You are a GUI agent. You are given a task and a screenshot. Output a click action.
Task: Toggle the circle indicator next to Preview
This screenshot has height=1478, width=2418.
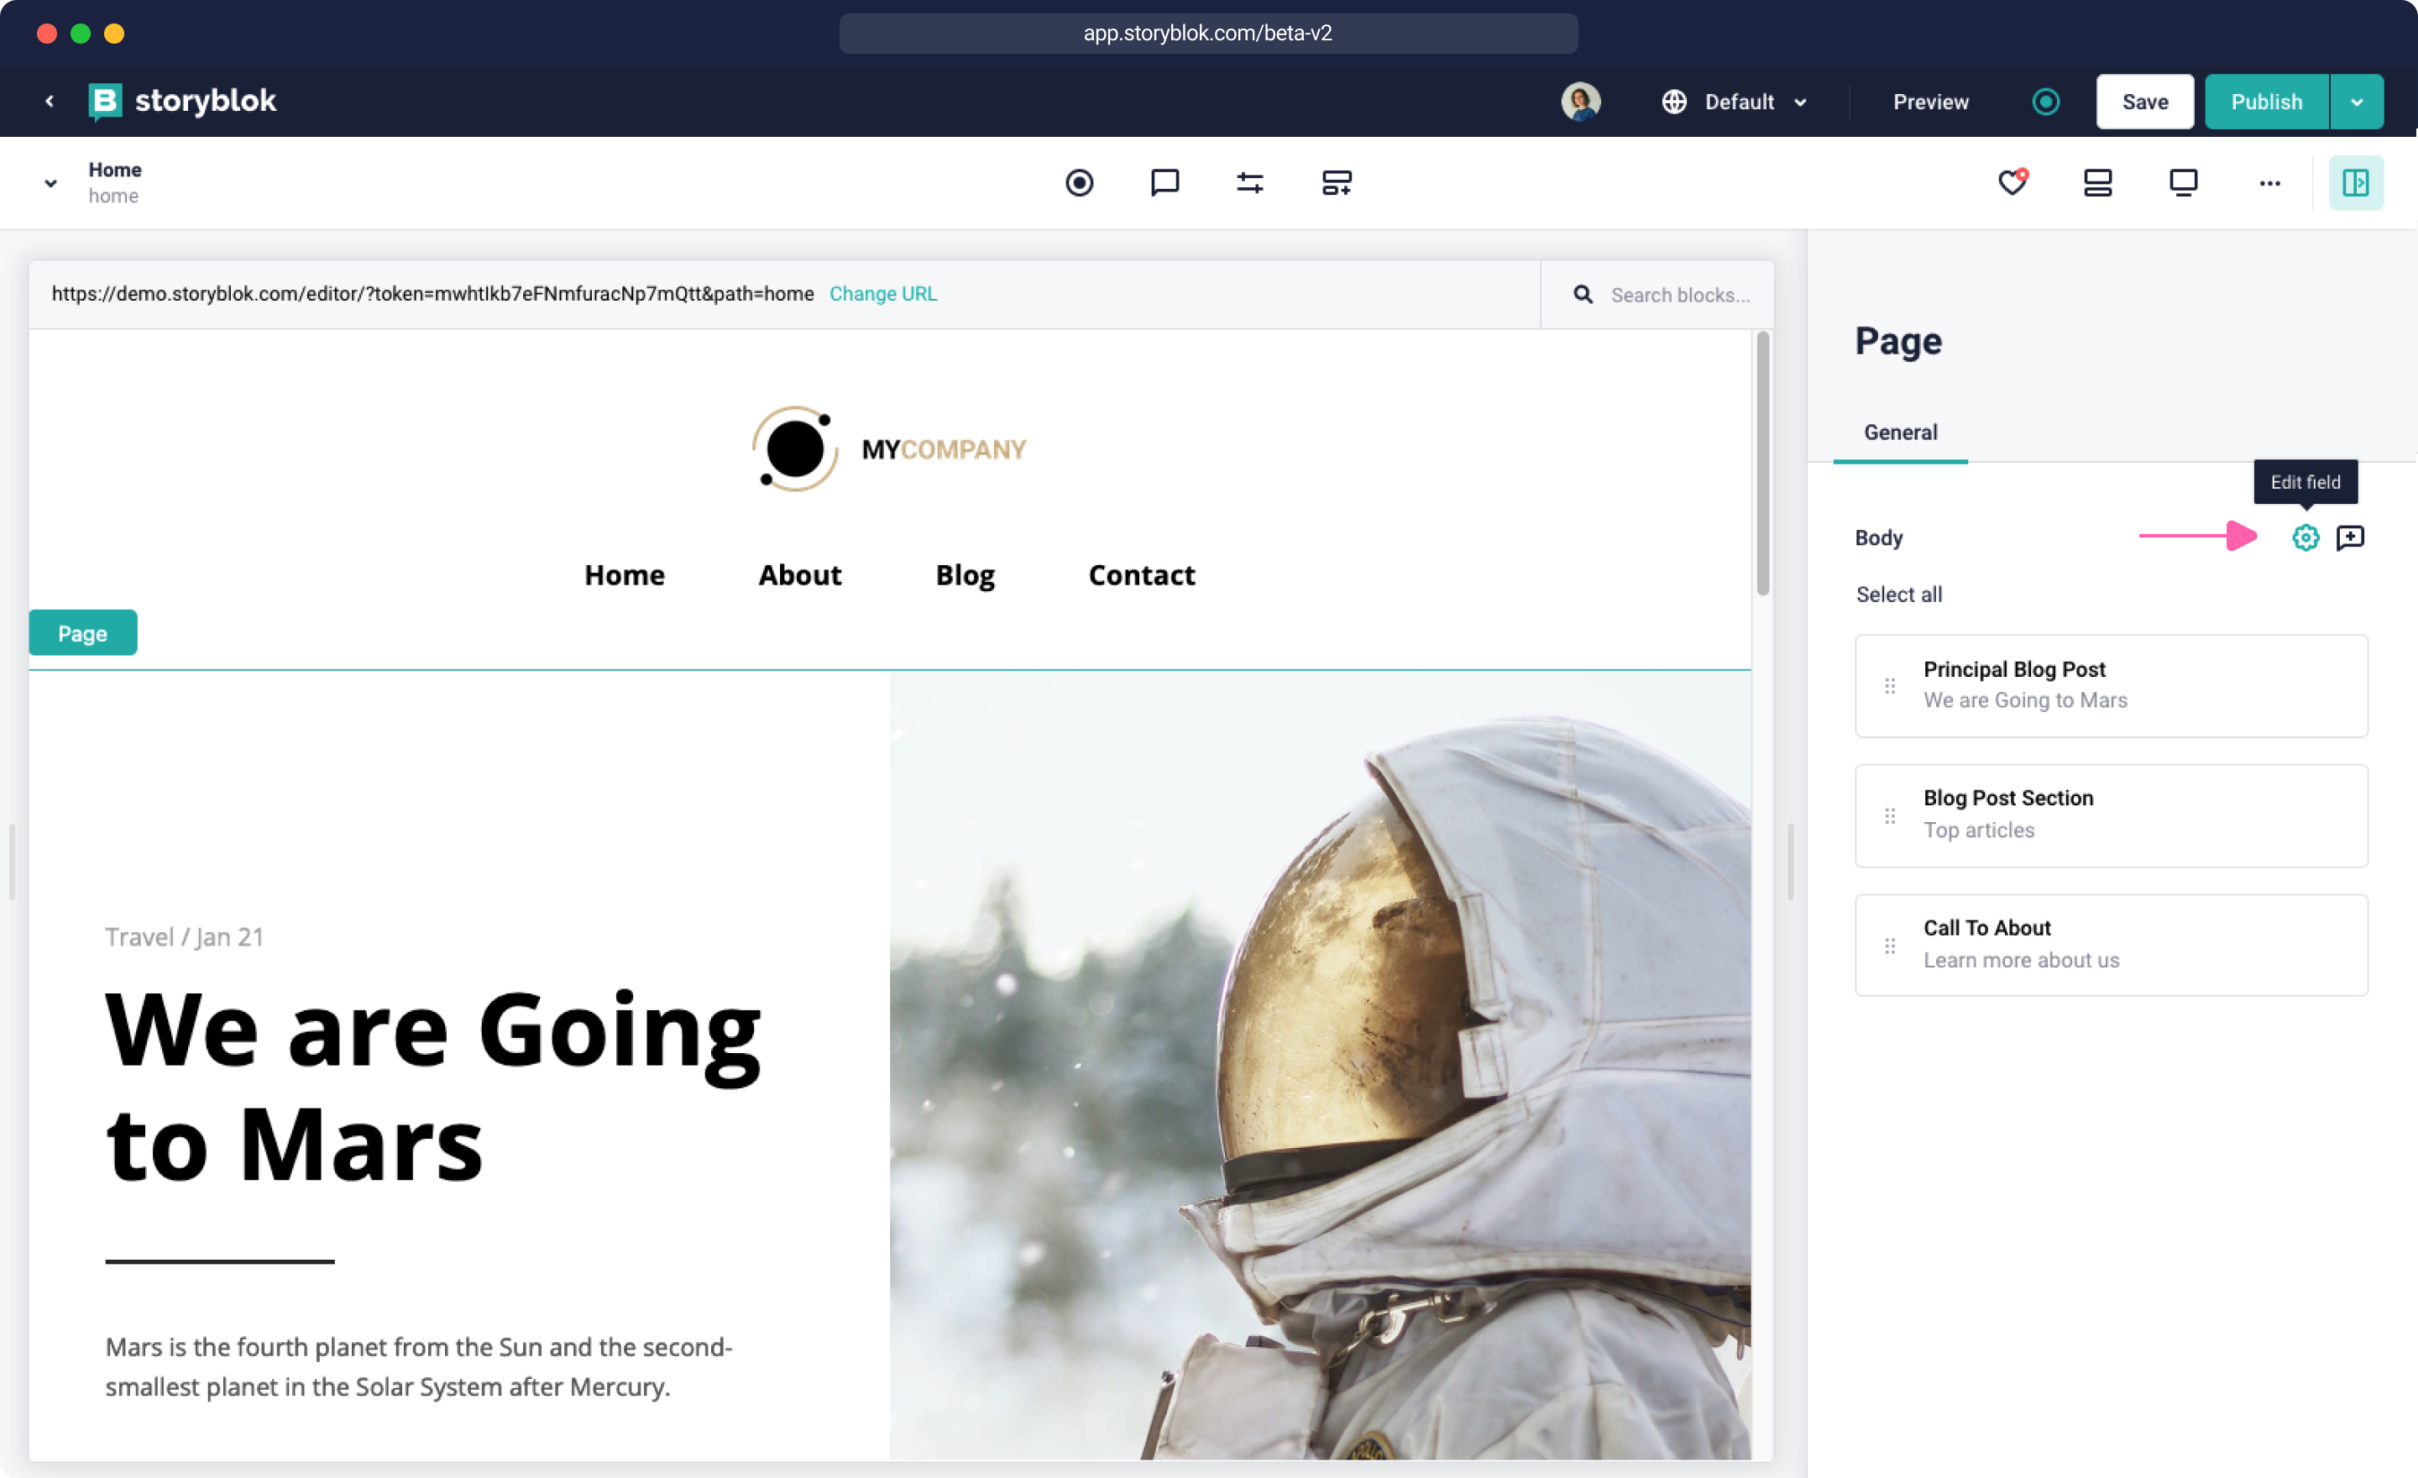tap(2045, 102)
